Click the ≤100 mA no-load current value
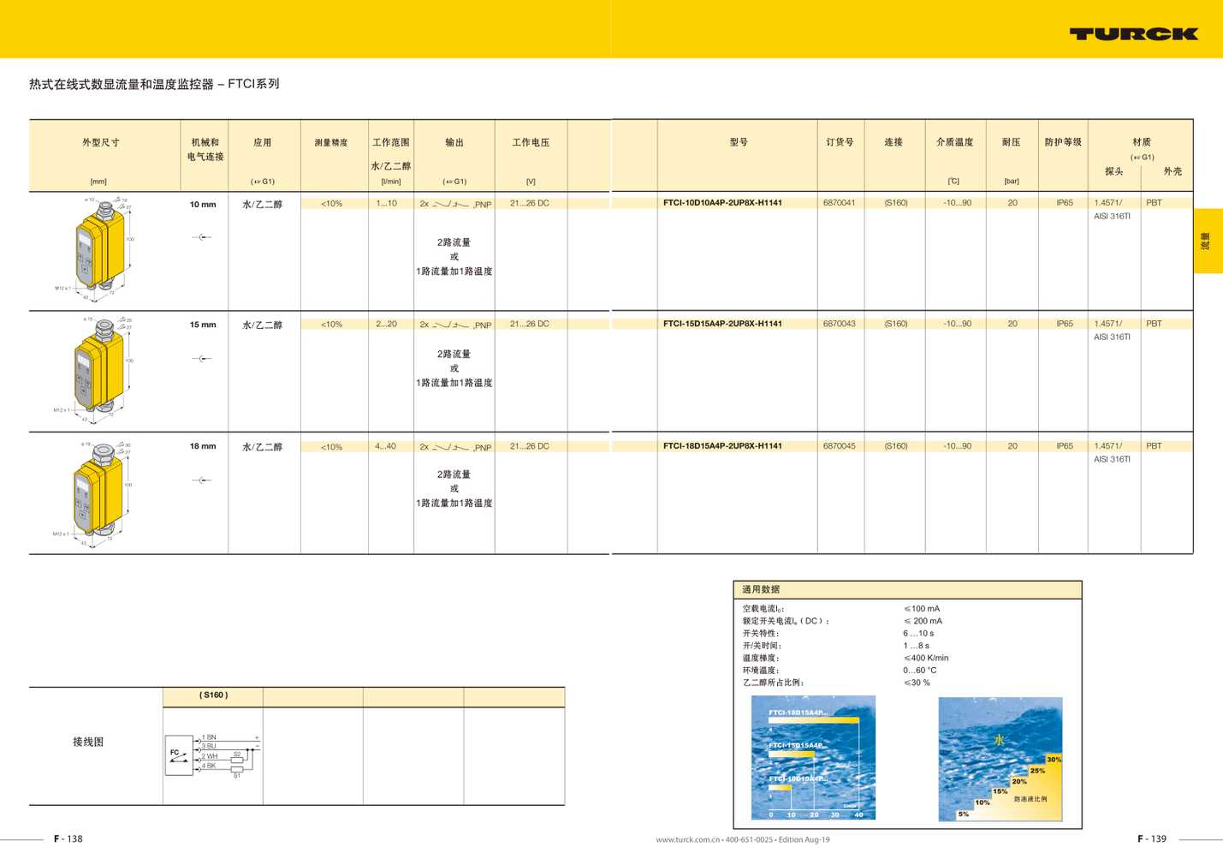Viewport: 1223px width, 865px height. [x=922, y=609]
